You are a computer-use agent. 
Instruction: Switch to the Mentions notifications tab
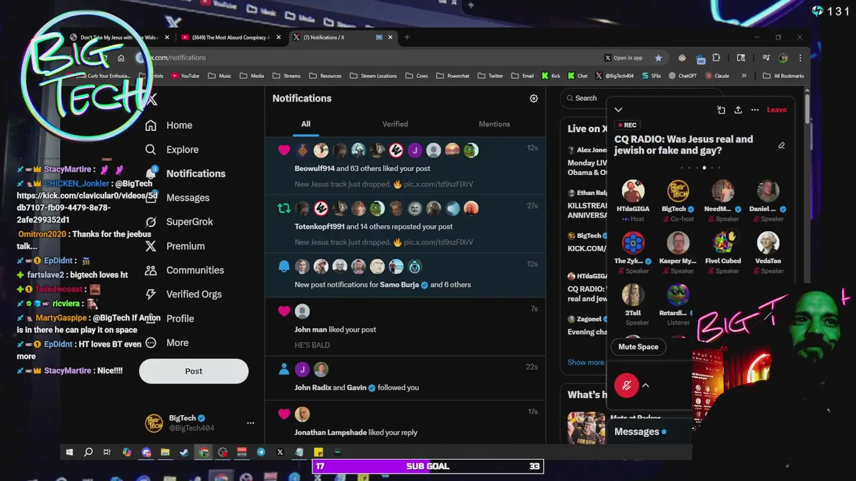coord(494,124)
